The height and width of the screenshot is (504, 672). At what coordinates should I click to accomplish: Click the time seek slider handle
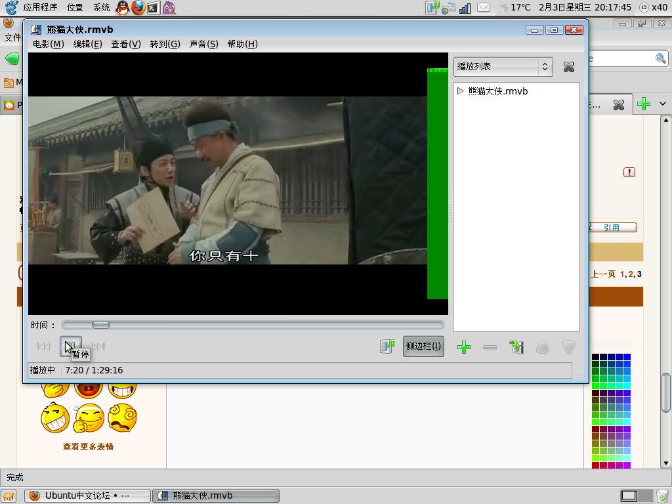click(101, 325)
